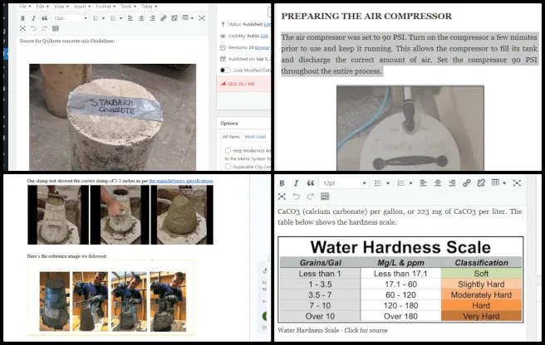
Task: Apply Blockquote in the Quikrete guidelines editor
Action: (45, 18)
